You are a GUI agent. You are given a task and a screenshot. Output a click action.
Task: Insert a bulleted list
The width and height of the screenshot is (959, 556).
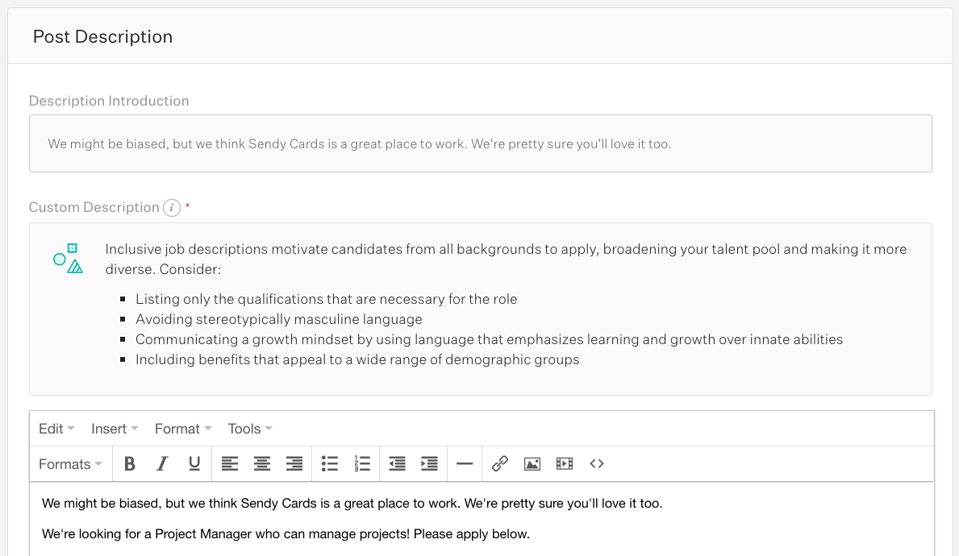pos(329,463)
